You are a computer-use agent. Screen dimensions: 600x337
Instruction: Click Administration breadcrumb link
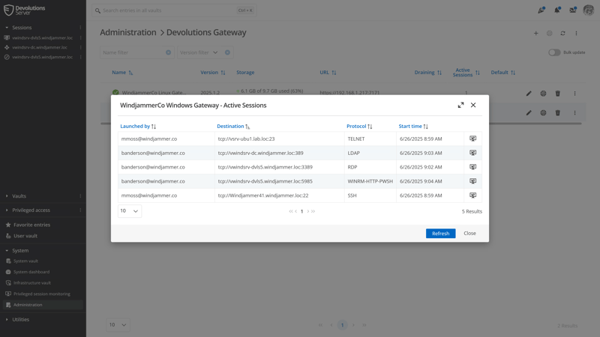[x=128, y=32]
